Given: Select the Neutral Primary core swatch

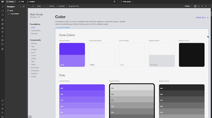Looking at the screenshot, I should (x=162, y=55).
